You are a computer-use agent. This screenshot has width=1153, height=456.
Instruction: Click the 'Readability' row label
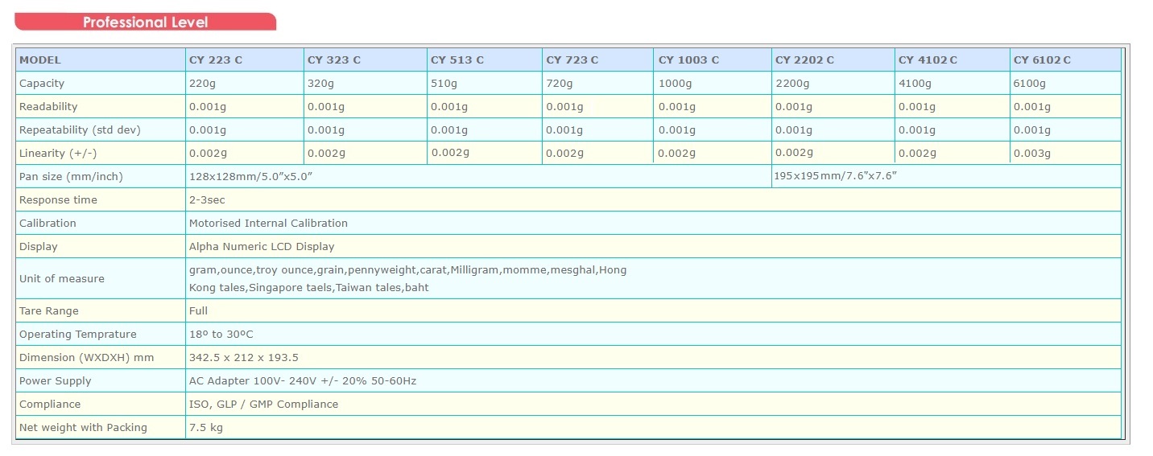click(x=48, y=107)
